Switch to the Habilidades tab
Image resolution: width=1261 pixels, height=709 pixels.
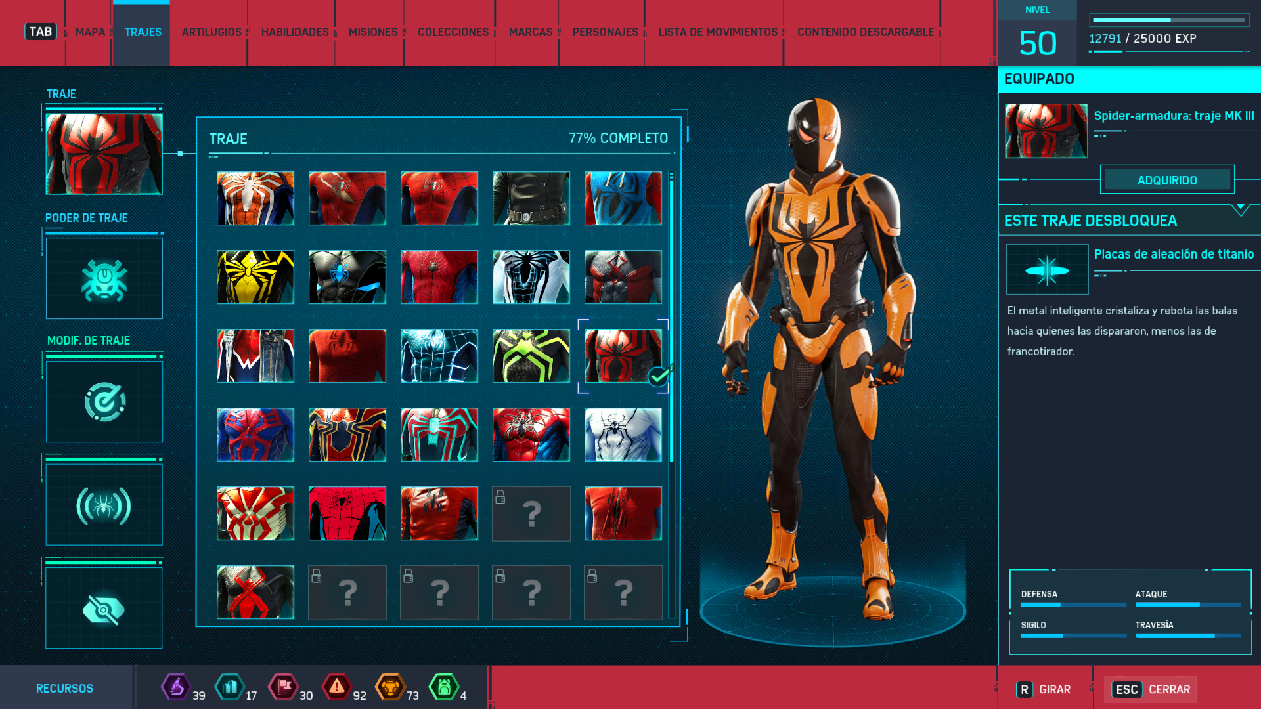pos(295,32)
